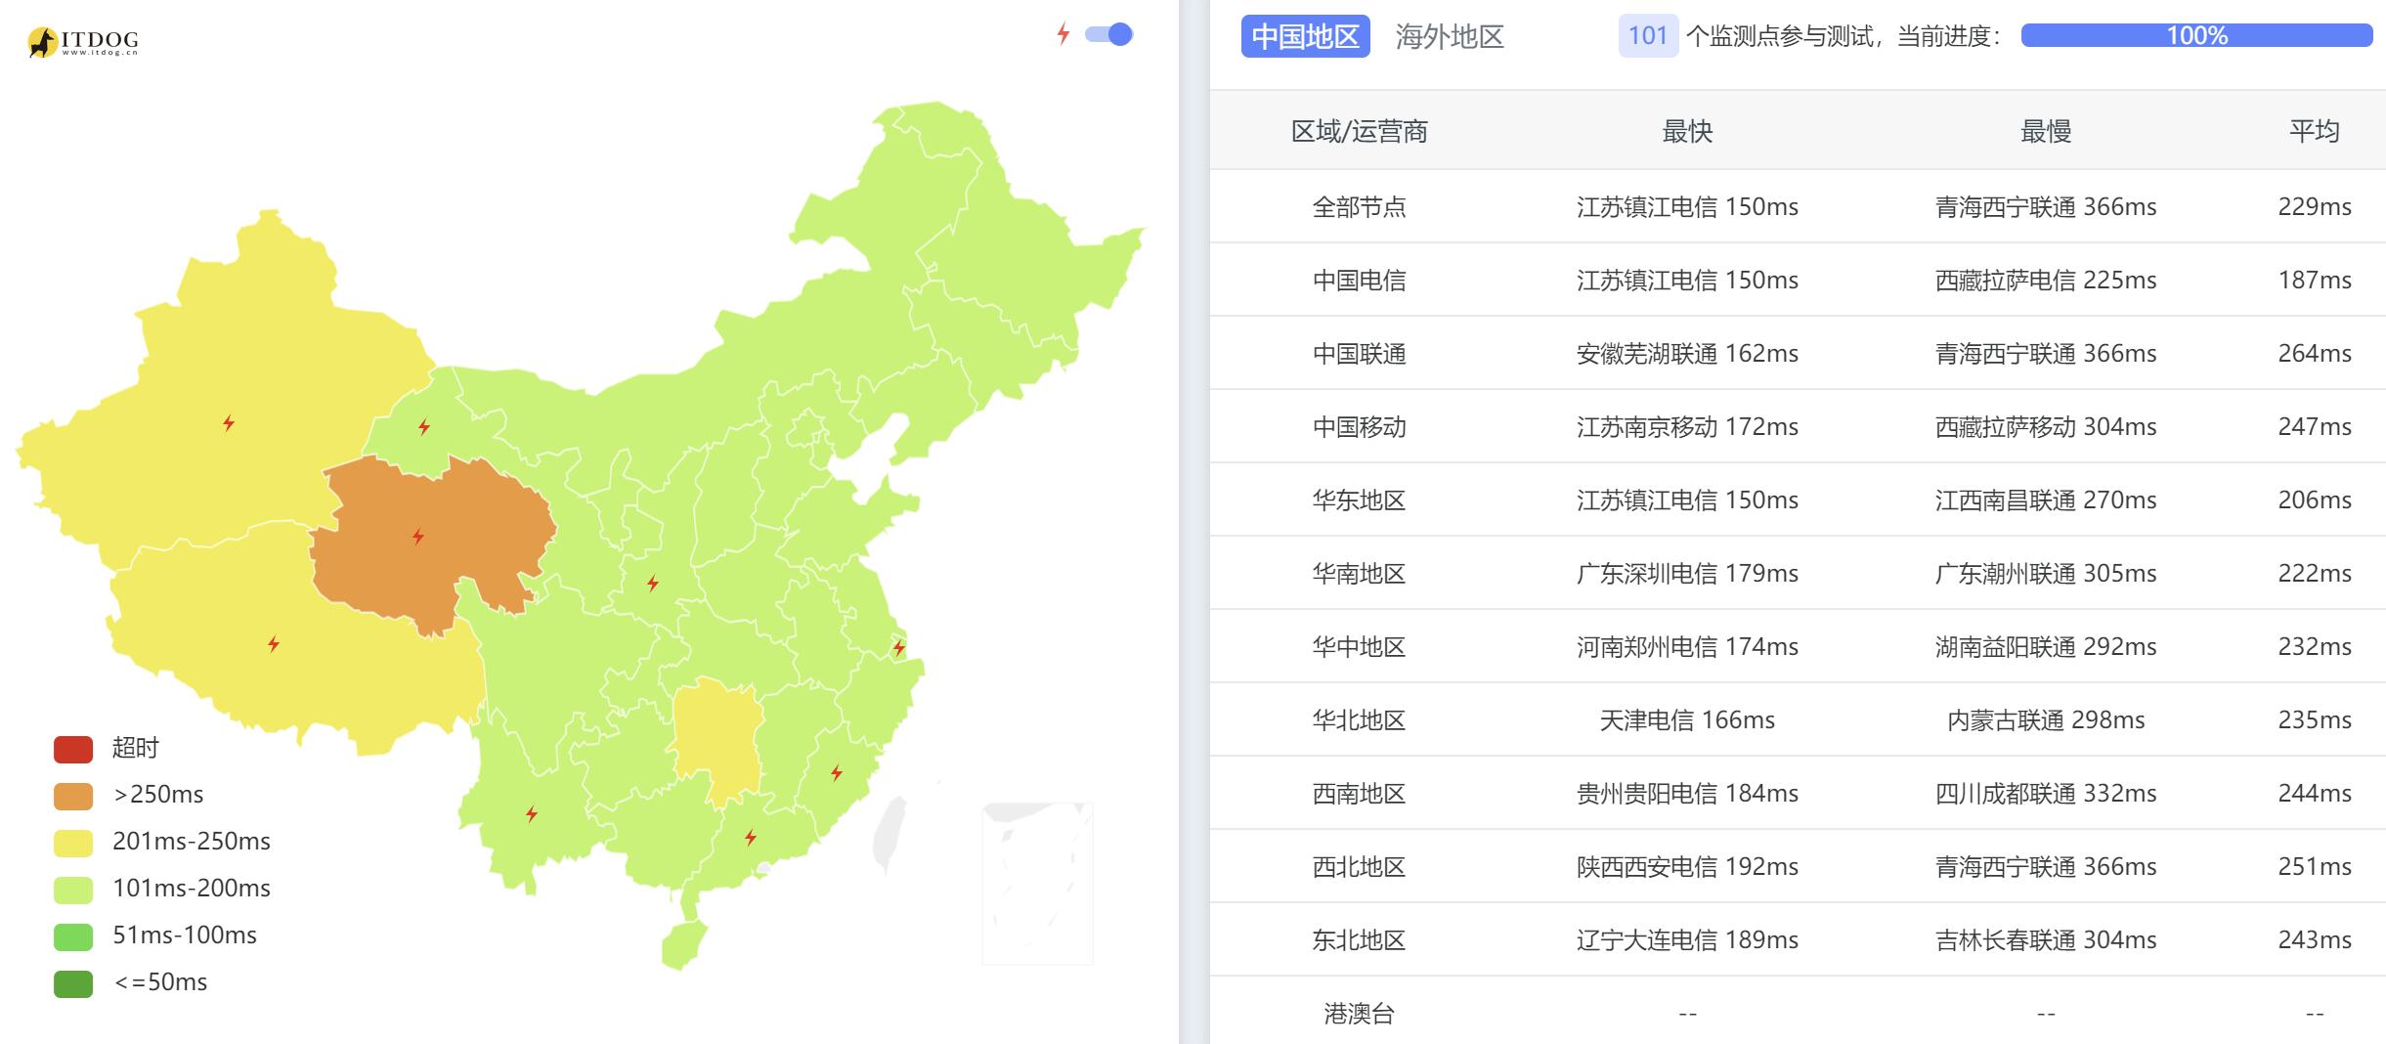Switch to the 中国地区 tab
The height and width of the screenshot is (1044, 2386).
pos(1305,36)
